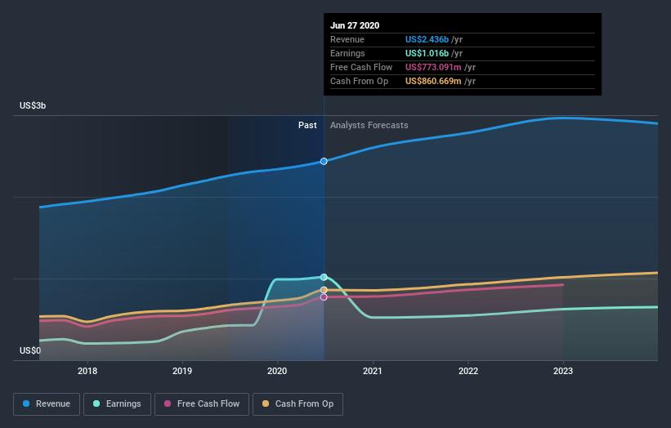
Task: Select the orange Cash From Op data marker
Action: 324,290
